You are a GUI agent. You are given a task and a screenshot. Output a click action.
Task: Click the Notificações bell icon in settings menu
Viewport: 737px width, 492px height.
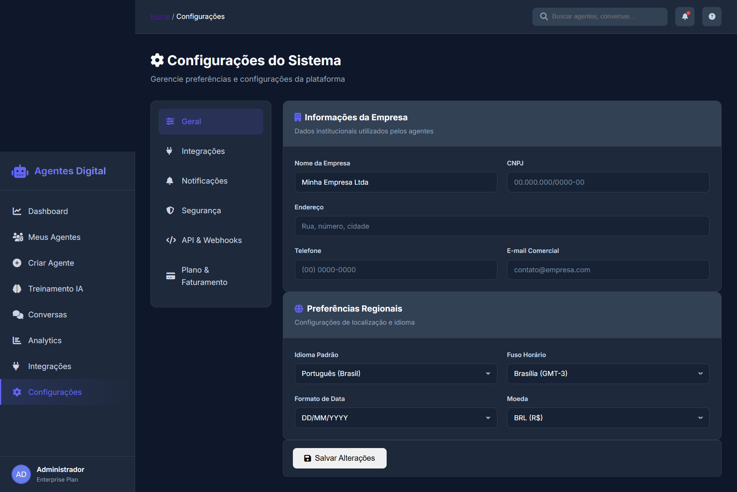[x=170, y=181]
